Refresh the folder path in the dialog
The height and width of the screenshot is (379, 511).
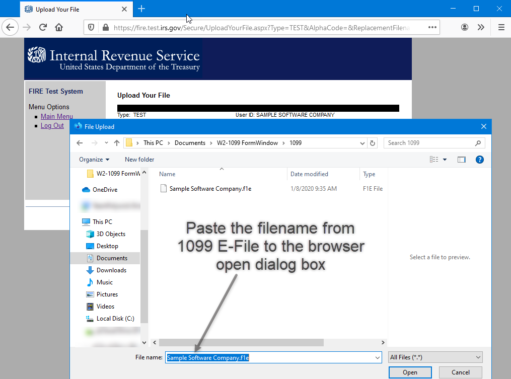(373, 143)
